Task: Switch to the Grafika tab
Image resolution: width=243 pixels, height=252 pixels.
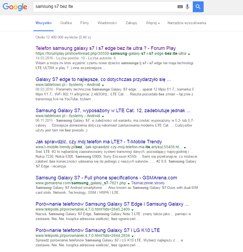Action: pos(66,23)
